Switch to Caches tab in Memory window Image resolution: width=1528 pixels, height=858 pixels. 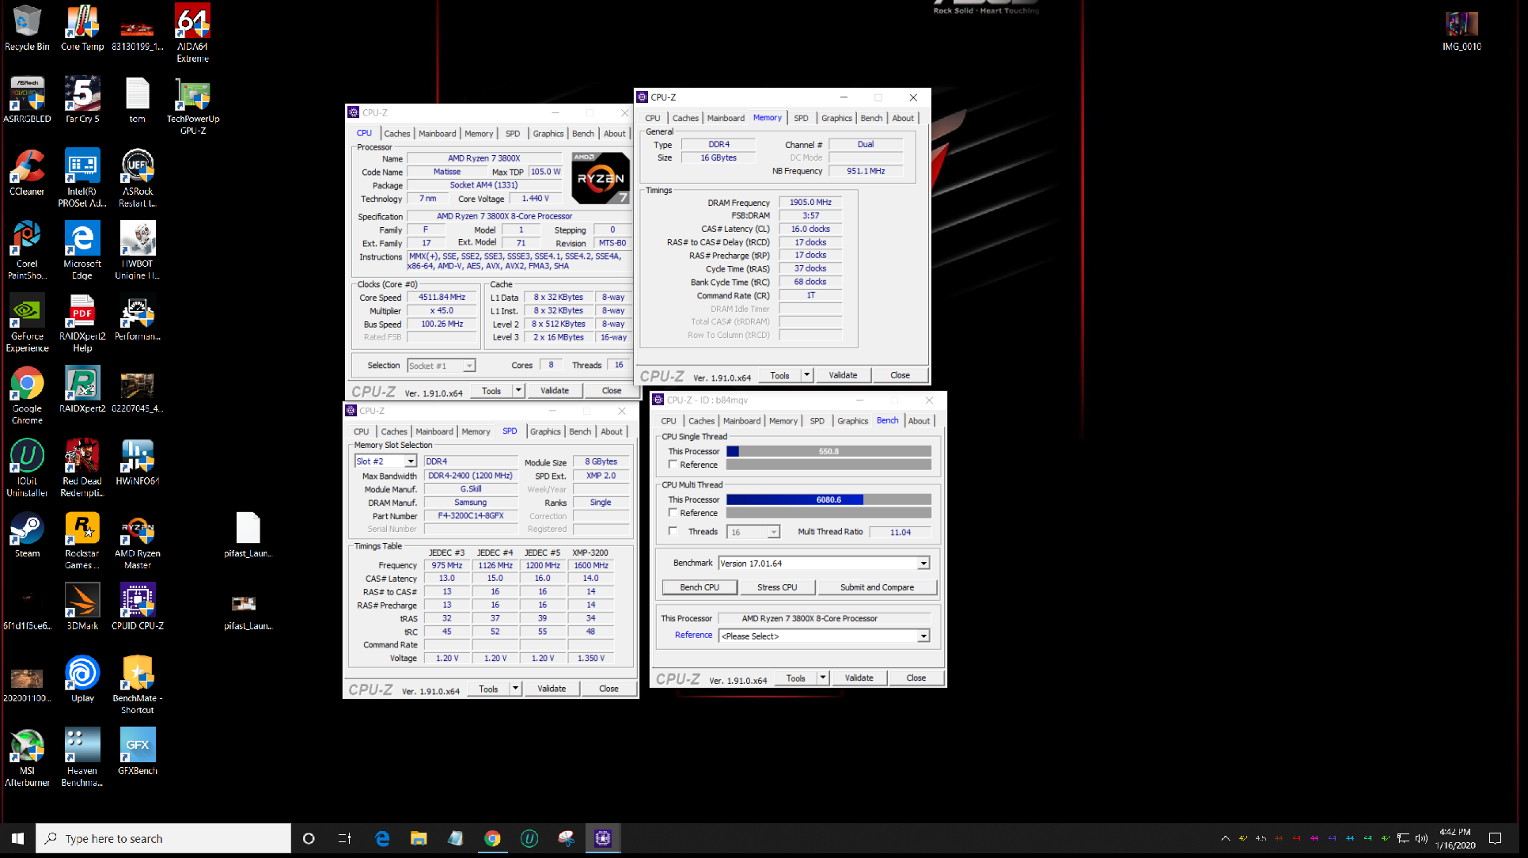click(x=685, y=118)
